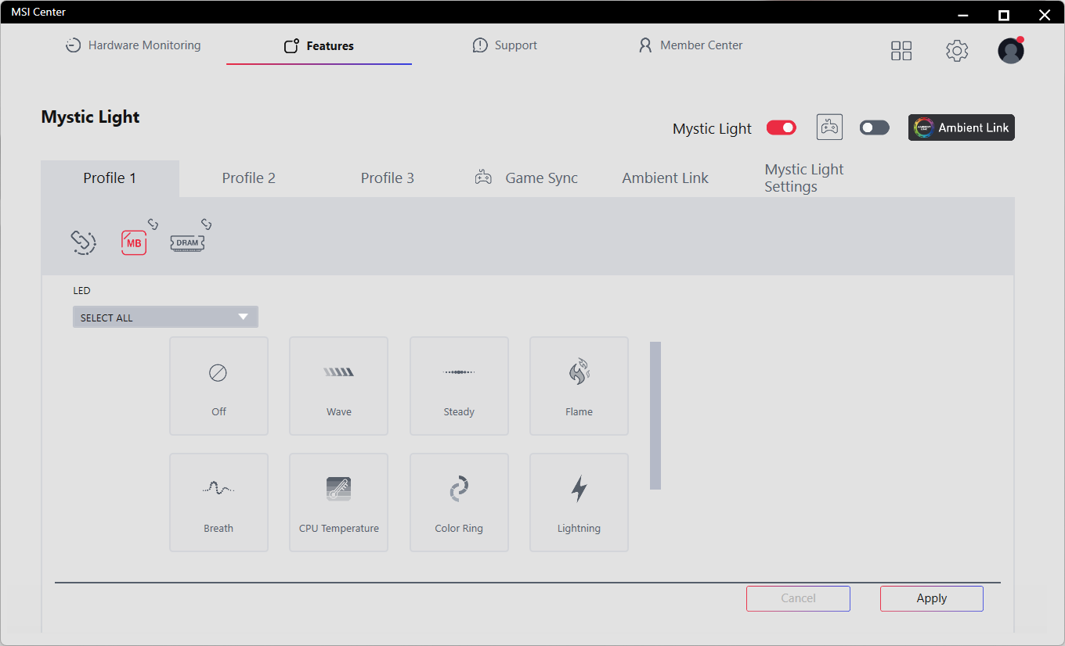Viewport: 1065px width, 646px height.
Task: Maximize the MSI Center window
Action: pyautogui.click(x=1004, y=15)
